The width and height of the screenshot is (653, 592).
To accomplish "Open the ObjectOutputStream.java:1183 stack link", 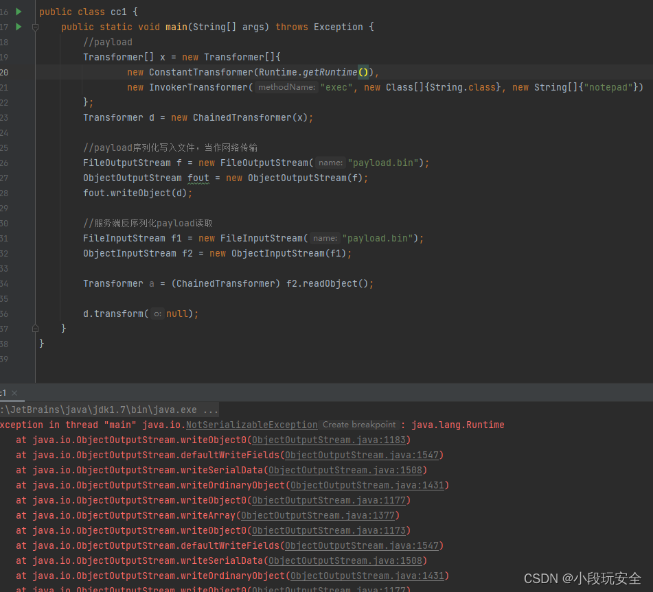I will [x=329, y=440].
